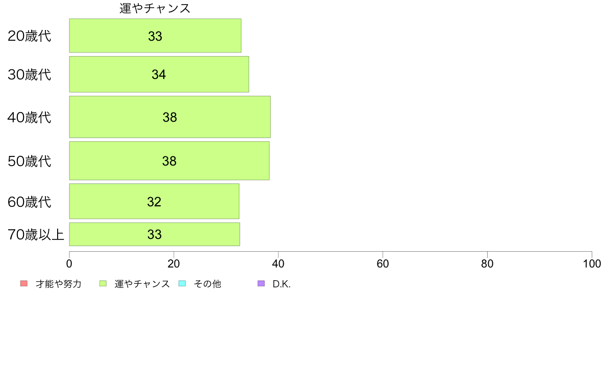Select the 40歳代 bar showing 38
606x375 pixels.
click(x=170, y=117)
